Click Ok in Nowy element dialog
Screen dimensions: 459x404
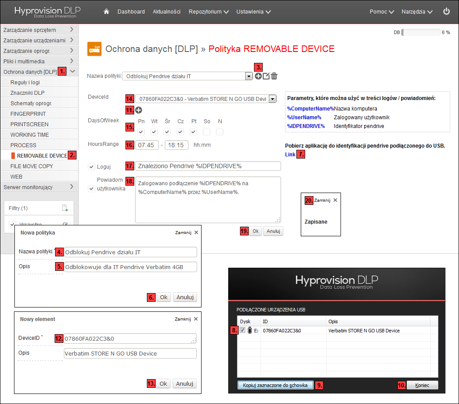coord(163,383)
